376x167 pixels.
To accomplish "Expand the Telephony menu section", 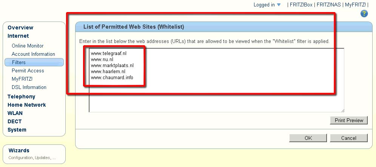I will coord(22,97).
